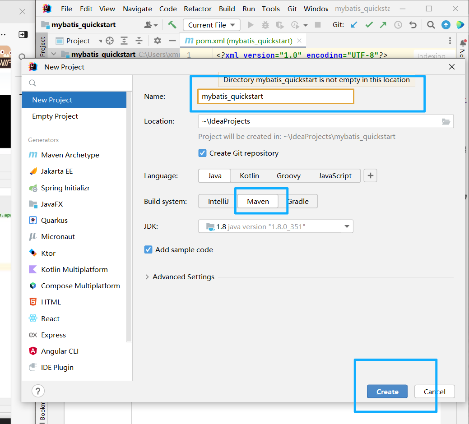Select Java language option
The image size is (469, 424).
click(x=215, y=176)
